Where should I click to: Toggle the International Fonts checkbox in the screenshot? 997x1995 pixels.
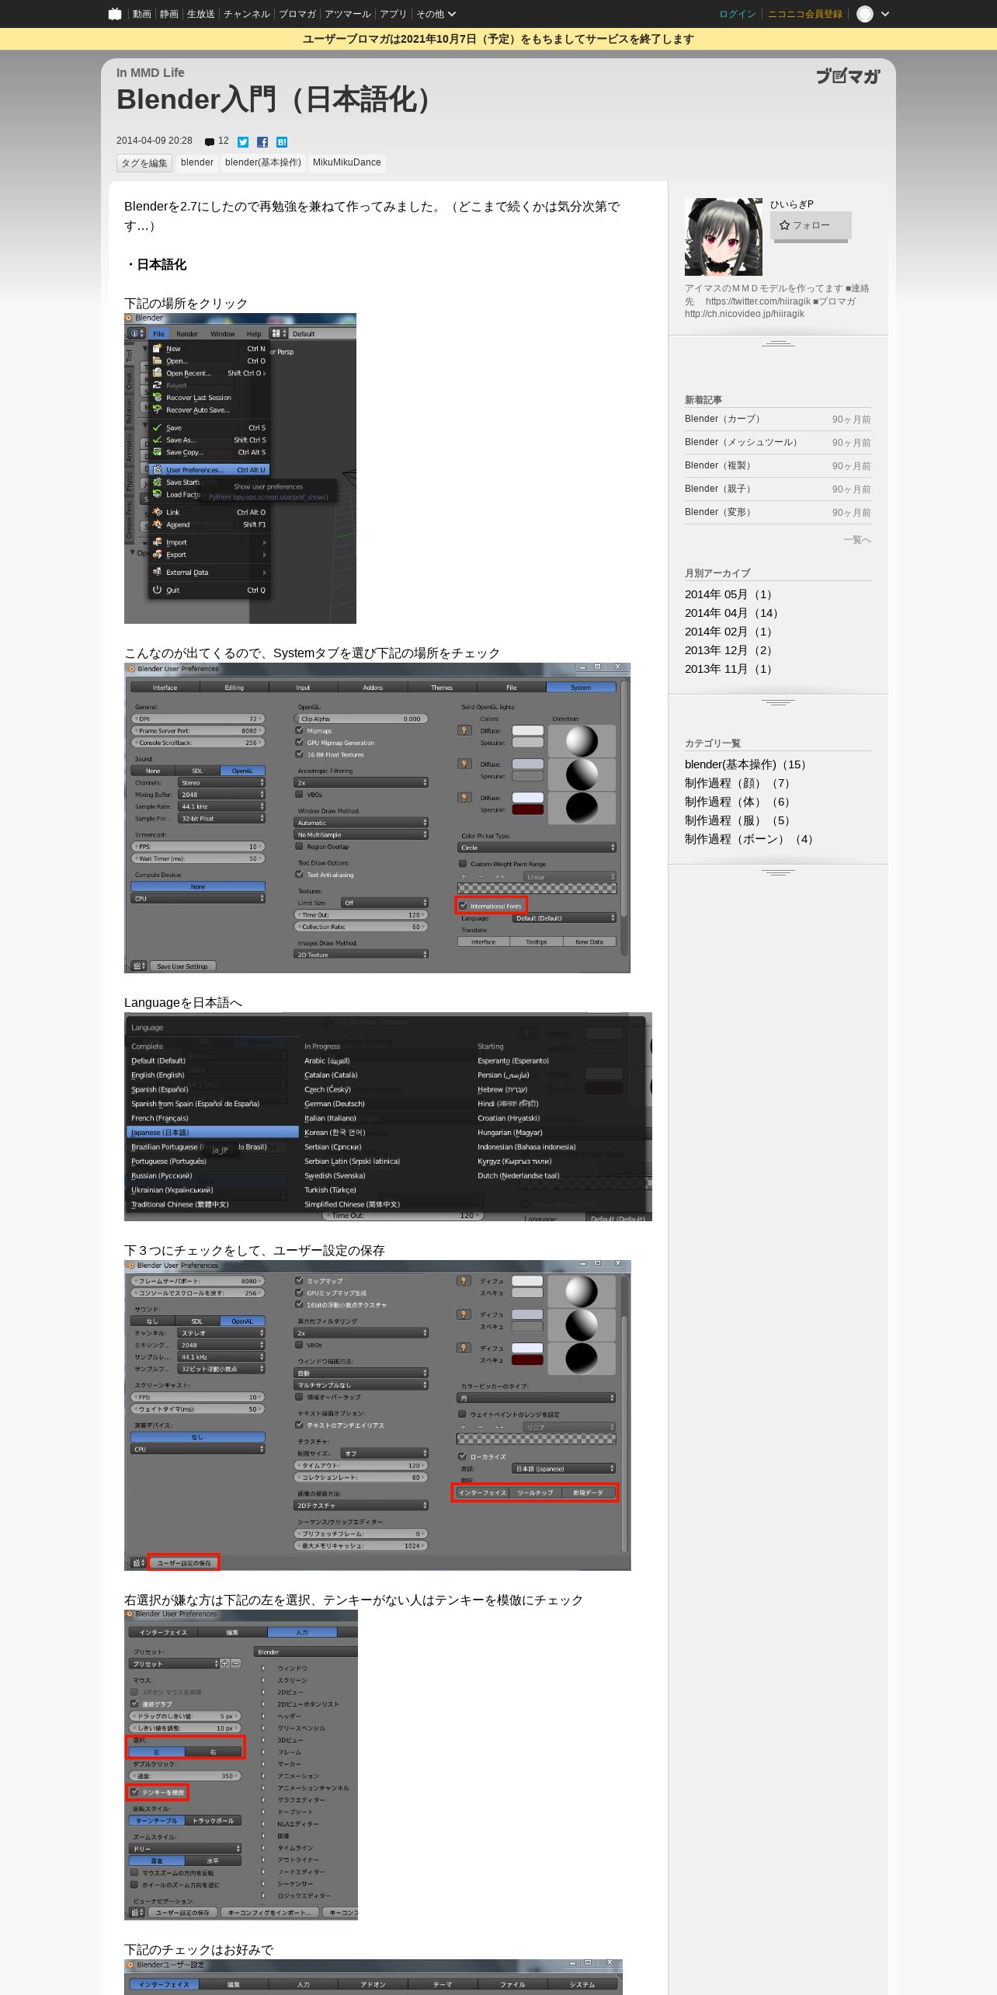click(463, 906)
